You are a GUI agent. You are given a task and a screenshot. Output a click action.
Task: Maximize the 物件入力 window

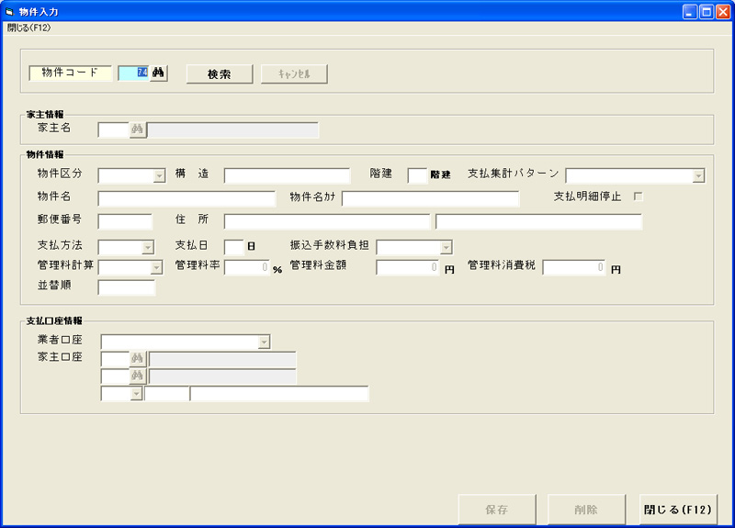[x=707, y=12]
